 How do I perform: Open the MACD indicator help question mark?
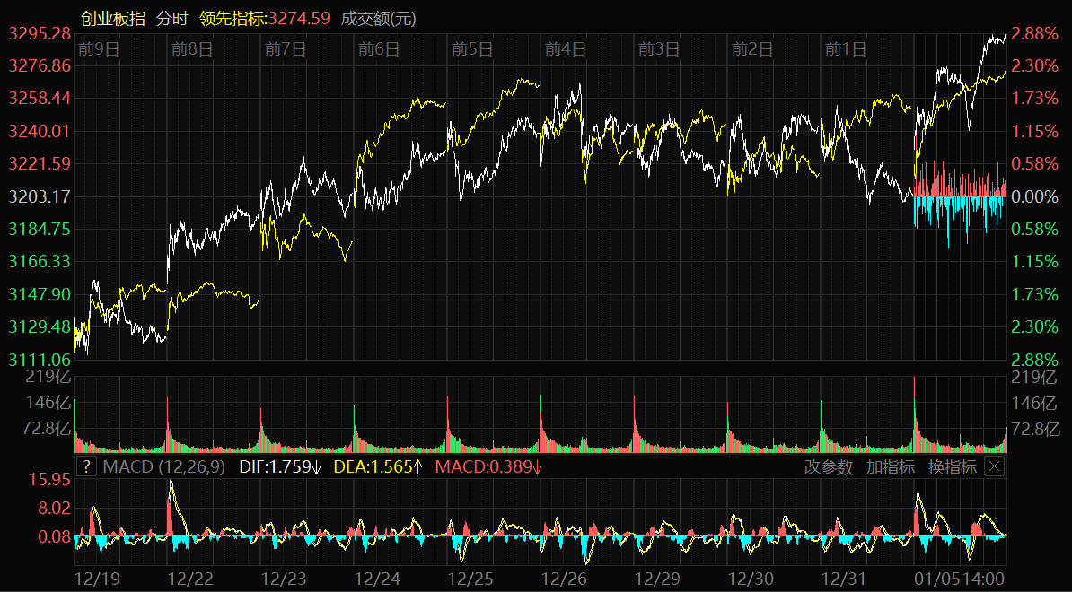[86, 466]
